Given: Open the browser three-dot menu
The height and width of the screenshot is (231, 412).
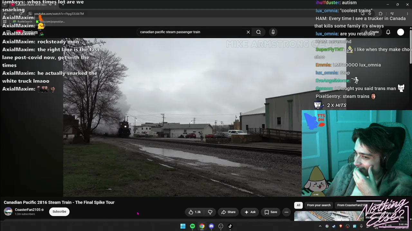Looking at the screenshot, I should (407, 14).
